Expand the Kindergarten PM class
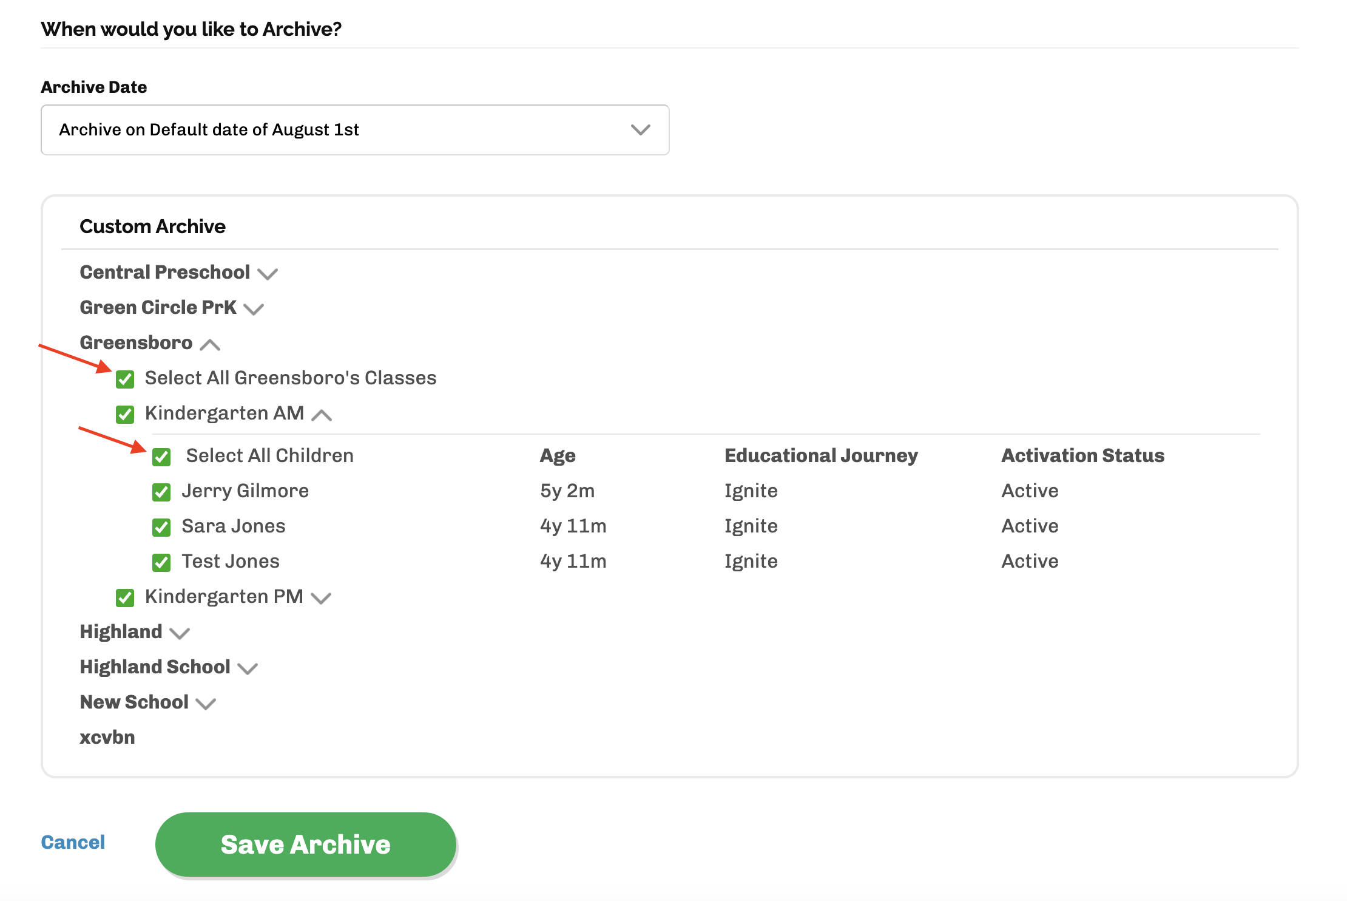1347x901 pixels. 321,598
